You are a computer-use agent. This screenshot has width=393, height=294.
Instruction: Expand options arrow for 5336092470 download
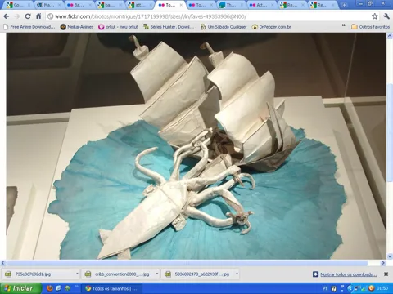coord(237,273)
